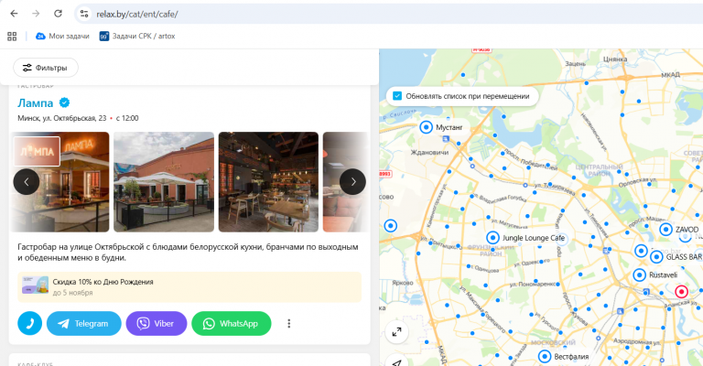
Task: Toggle Обновлять список при перемещении checkbox
Action: (397, 96)
